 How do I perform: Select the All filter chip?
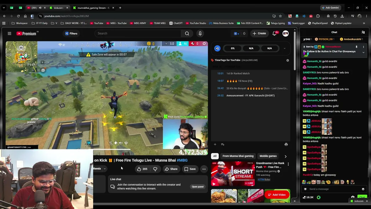click(x=215, y=156)
